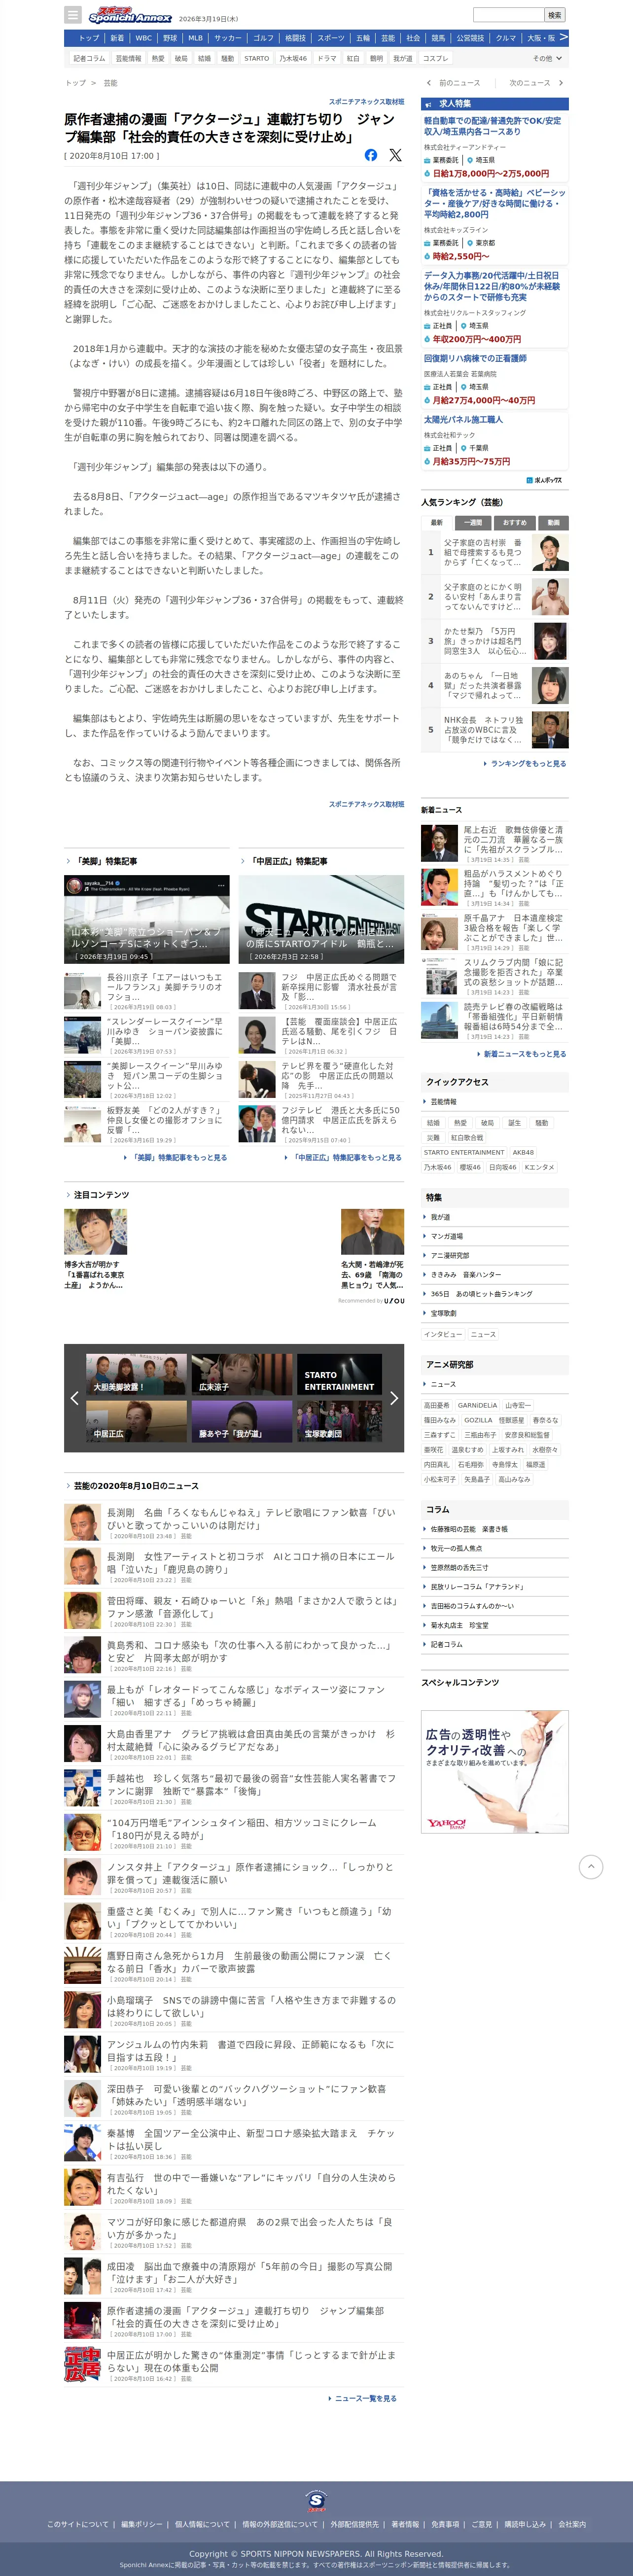Open the STARTO ENTERTAINMENT carousel thumbnail

coord(339,1374)
